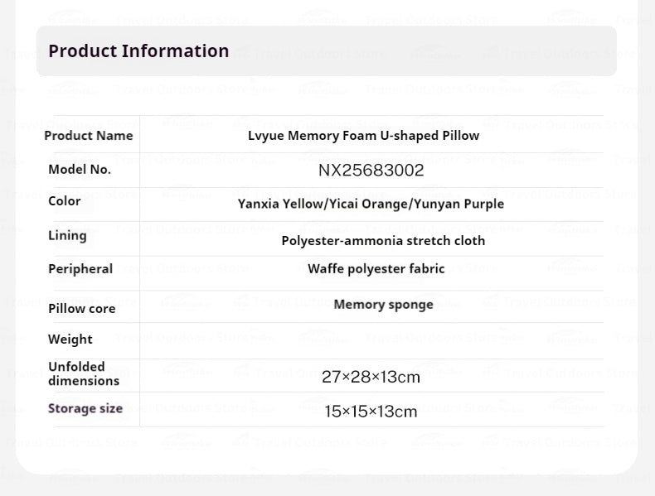Select the Model No. label
This screenshot has width=655, height=496.
(x=79, y=169)
